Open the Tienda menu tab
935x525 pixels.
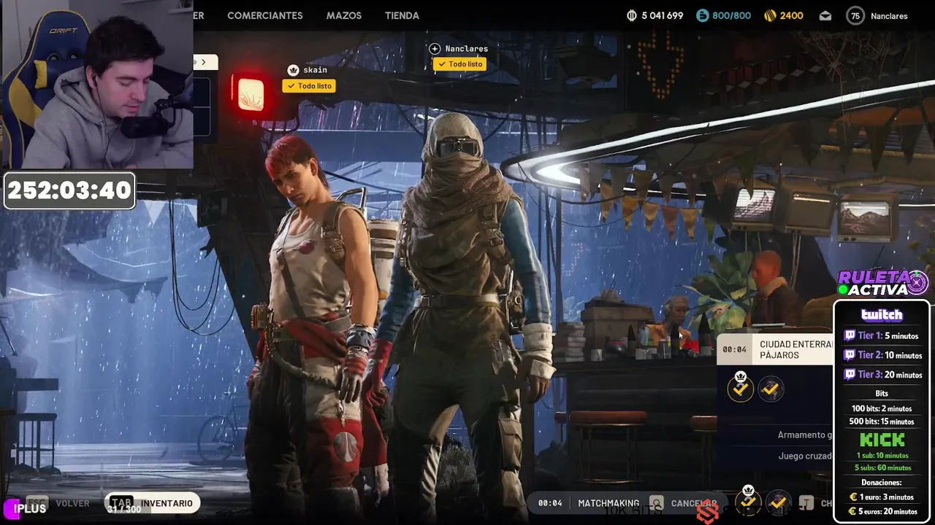coord(402,15)
